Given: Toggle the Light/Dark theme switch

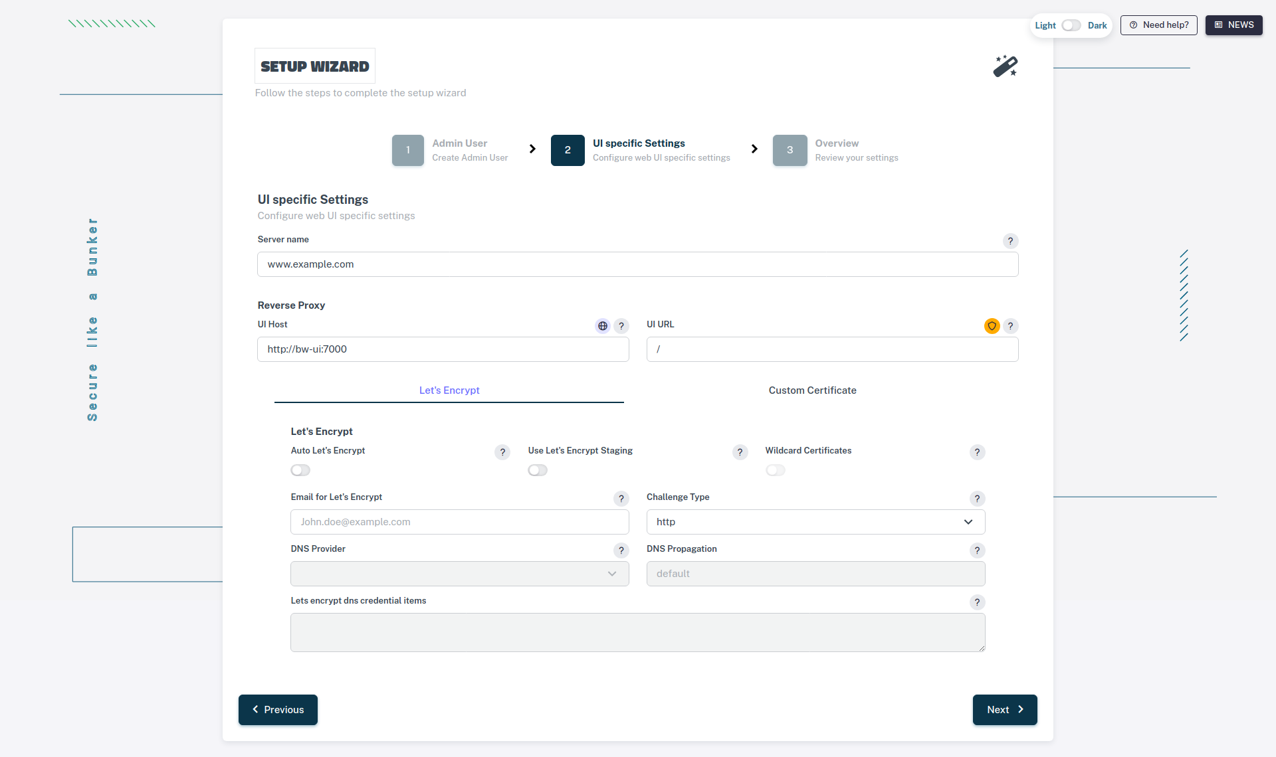Looking at the screenshot, I should pos(1071,25).
